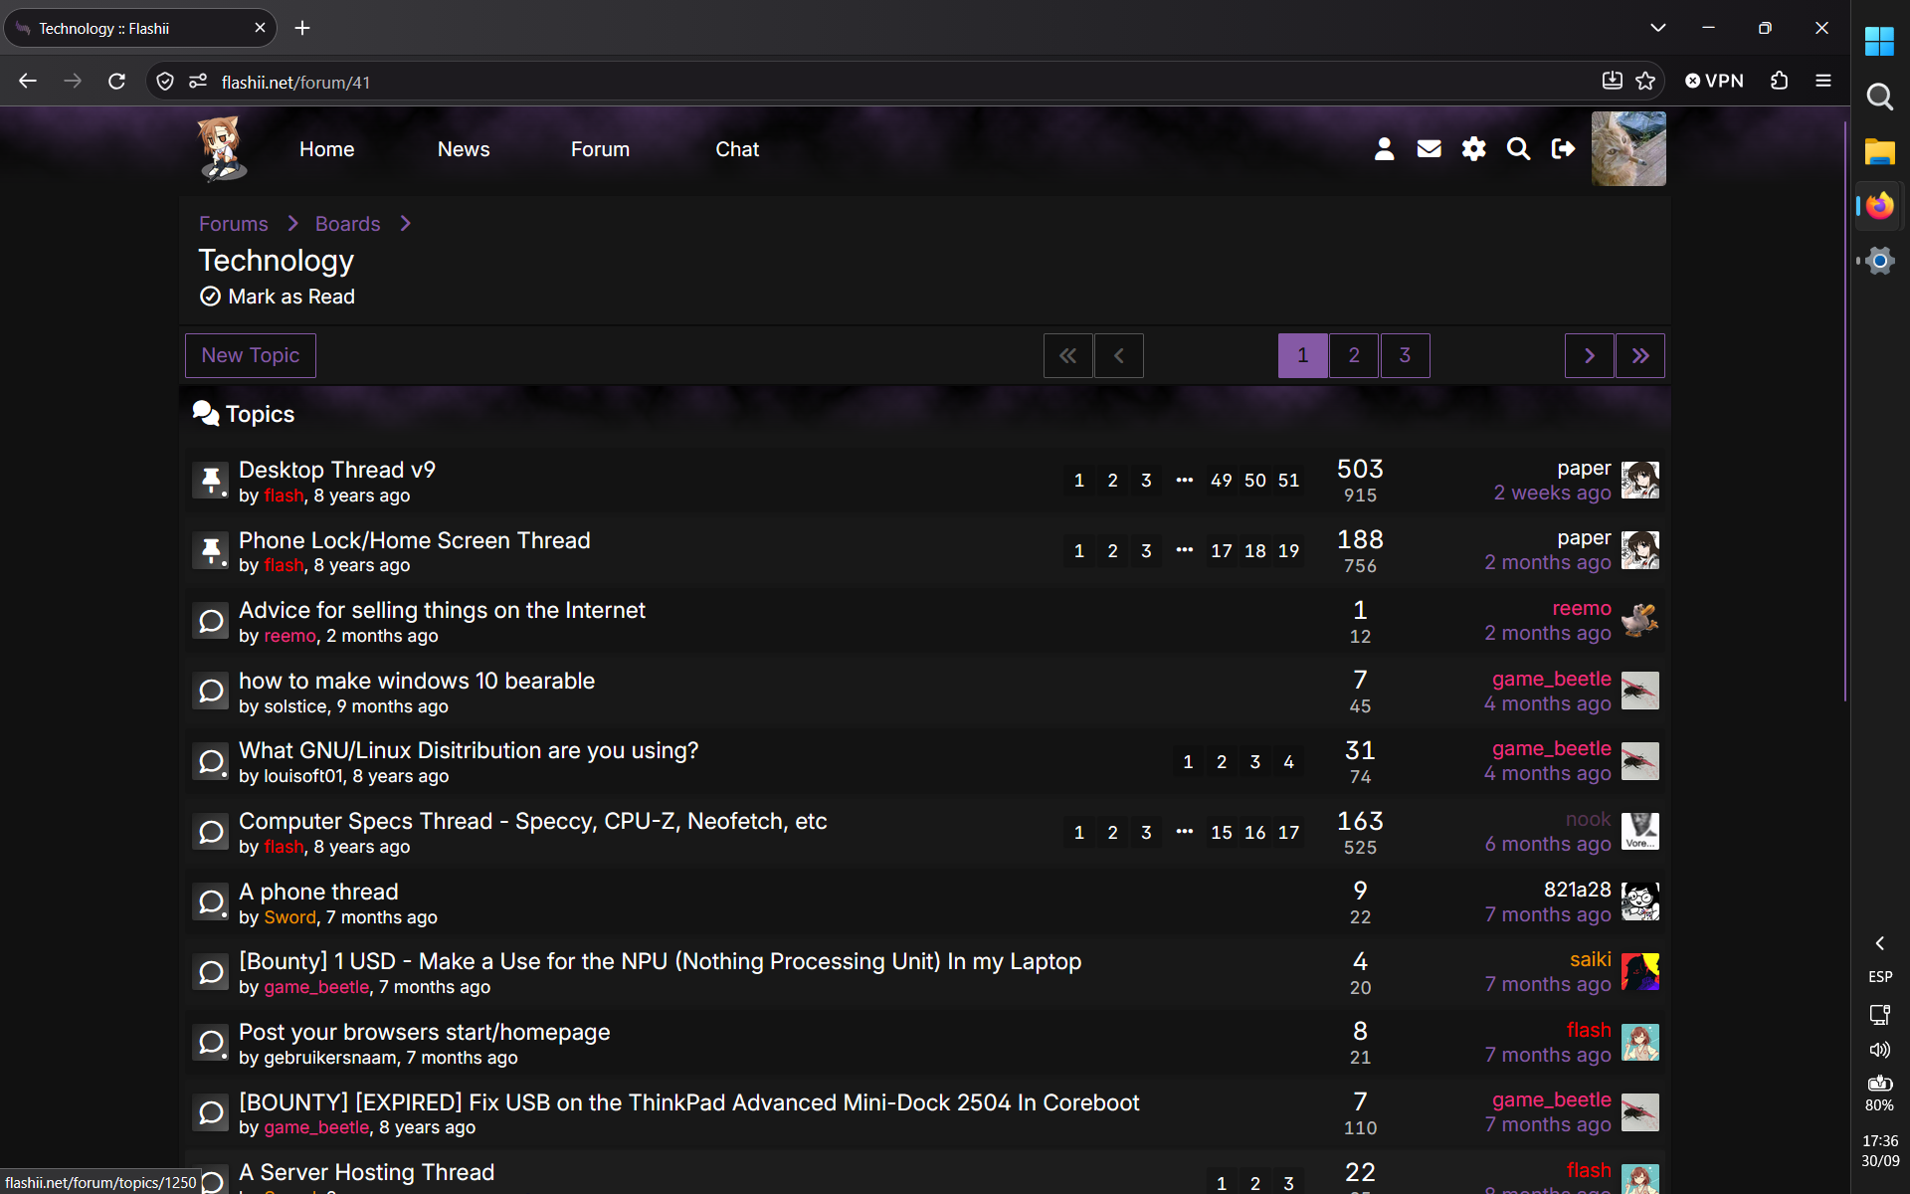Click the user avatar thumbnail in header

(1628, 149)
